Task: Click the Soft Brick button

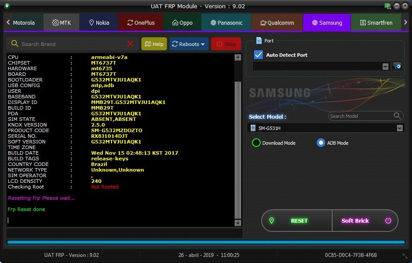Action: [365, 221]
